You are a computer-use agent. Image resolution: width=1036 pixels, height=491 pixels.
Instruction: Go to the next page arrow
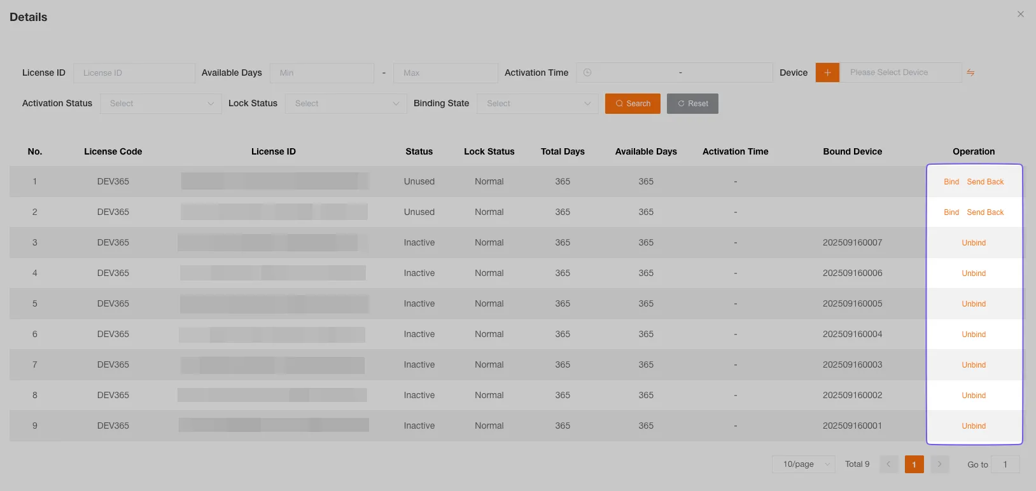[939, 464]
